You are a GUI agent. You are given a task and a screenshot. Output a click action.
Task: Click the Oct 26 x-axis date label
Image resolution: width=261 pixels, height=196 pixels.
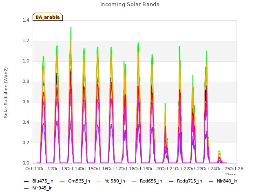click(237, 169)
